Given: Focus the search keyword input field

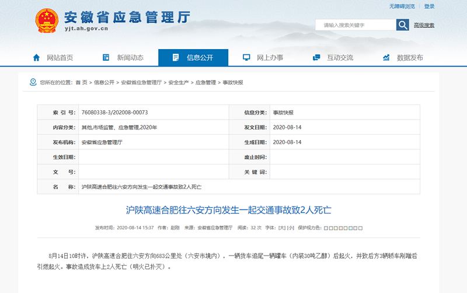Looking at the screenshot, I should (356, 25).
